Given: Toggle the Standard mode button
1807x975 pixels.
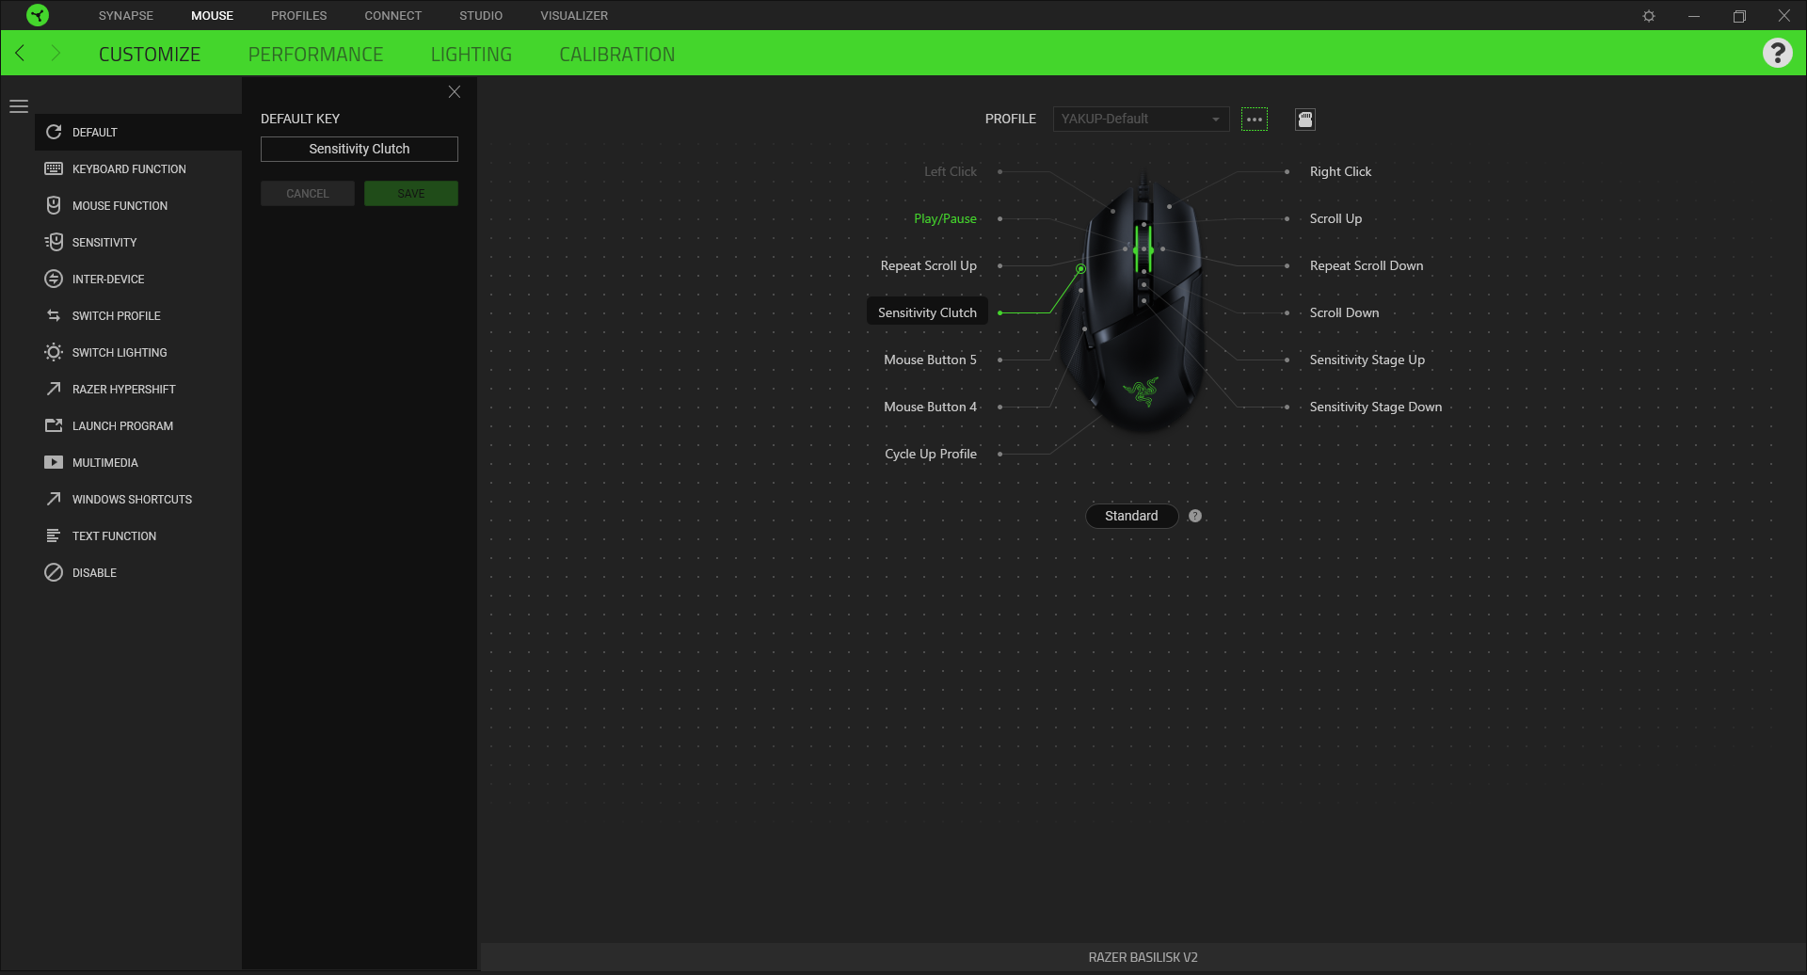Looking at the screenshot, I should click(1131, 516).
